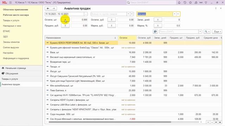The width and height of the screenshot is (225, 126).
Task: Sort by the Наименование column header
Action: click(81, 38)
